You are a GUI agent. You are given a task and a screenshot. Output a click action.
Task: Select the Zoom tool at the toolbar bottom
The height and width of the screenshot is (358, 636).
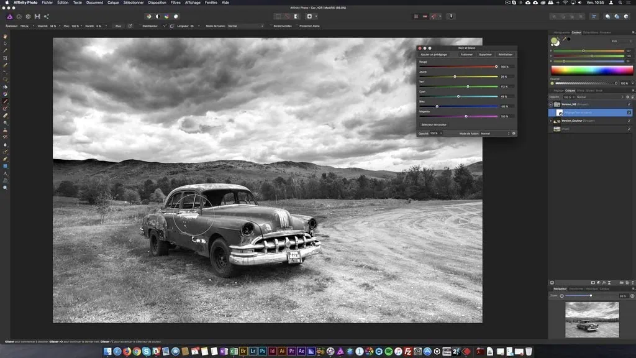tap(4, 186)
